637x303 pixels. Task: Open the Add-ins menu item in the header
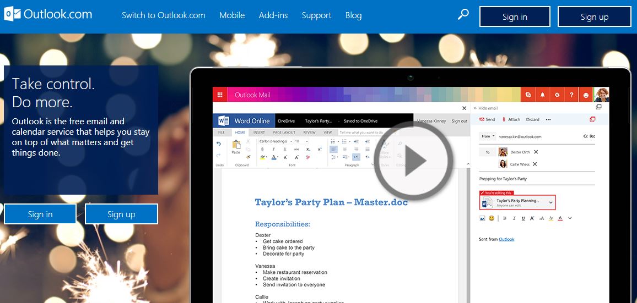click(273, 15)
